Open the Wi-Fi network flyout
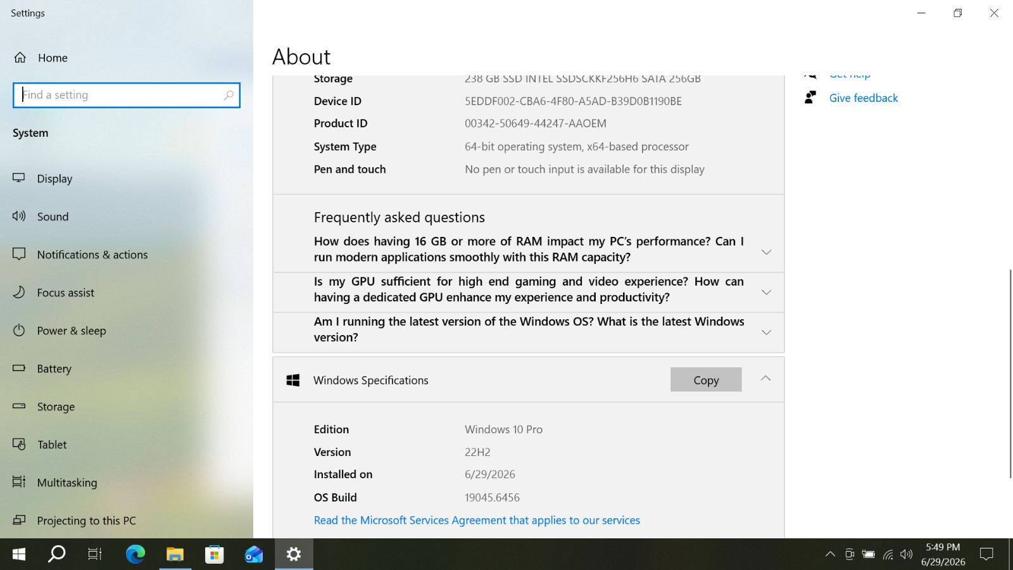The width and height of the screenshot is (1013, 570). tap(888, 554)
